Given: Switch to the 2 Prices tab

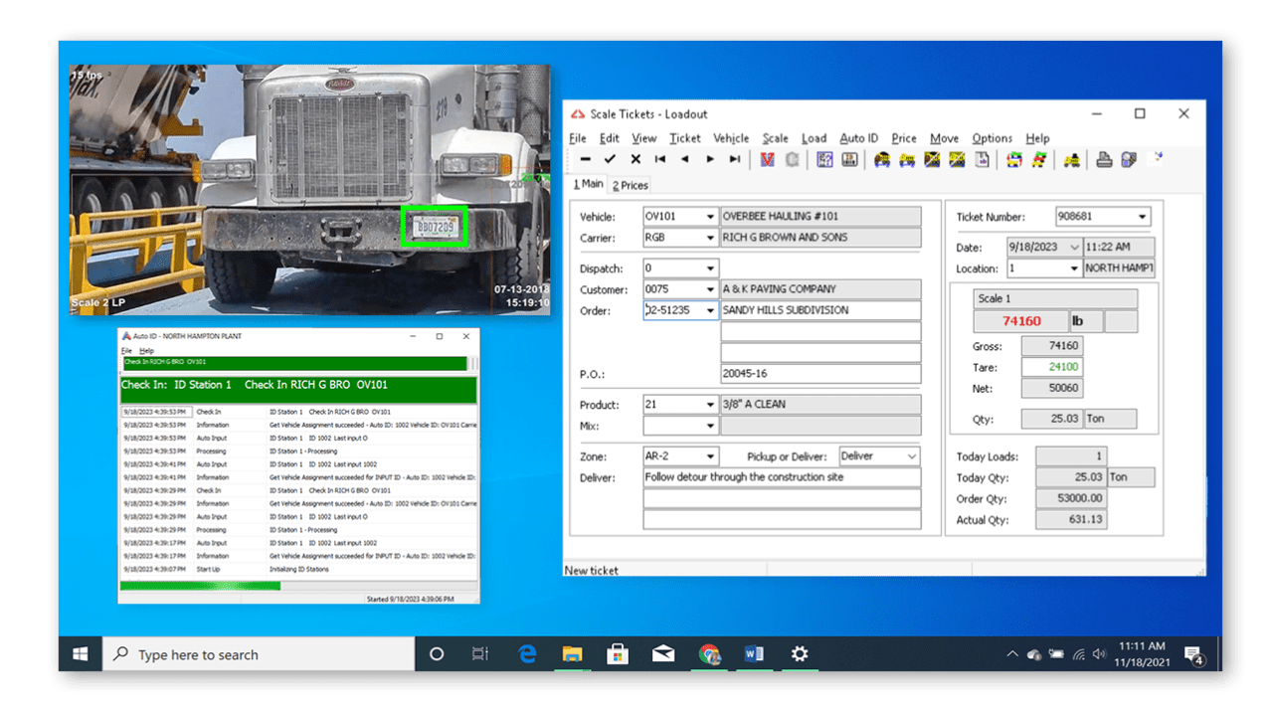Looking at the screenshot, I should [630, 184].
